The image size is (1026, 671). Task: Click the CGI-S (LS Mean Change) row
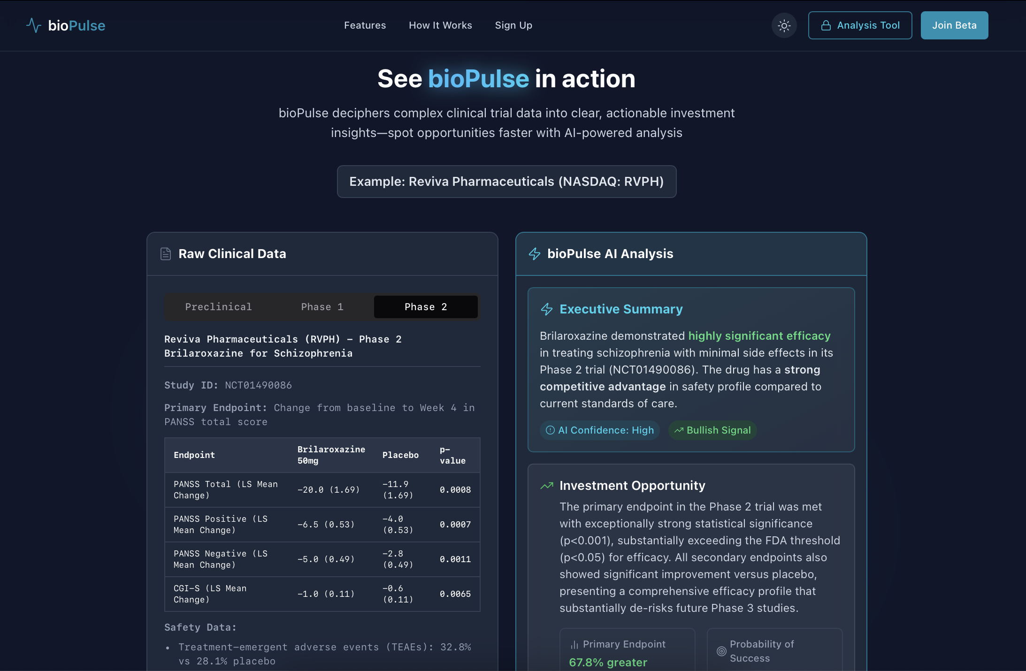coord(322,594)
